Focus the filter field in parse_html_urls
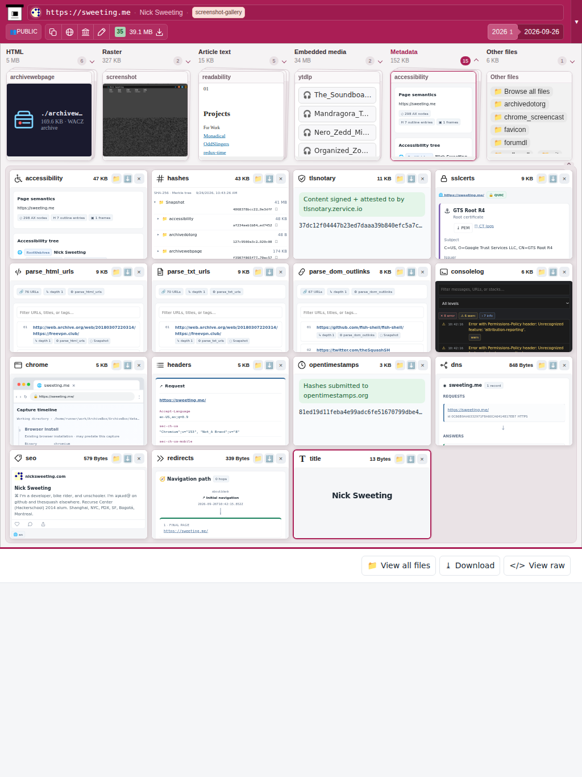 click(78, 312)
